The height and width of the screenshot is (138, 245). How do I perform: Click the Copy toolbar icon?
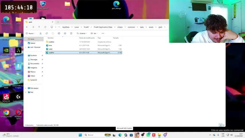click(47, 33)
